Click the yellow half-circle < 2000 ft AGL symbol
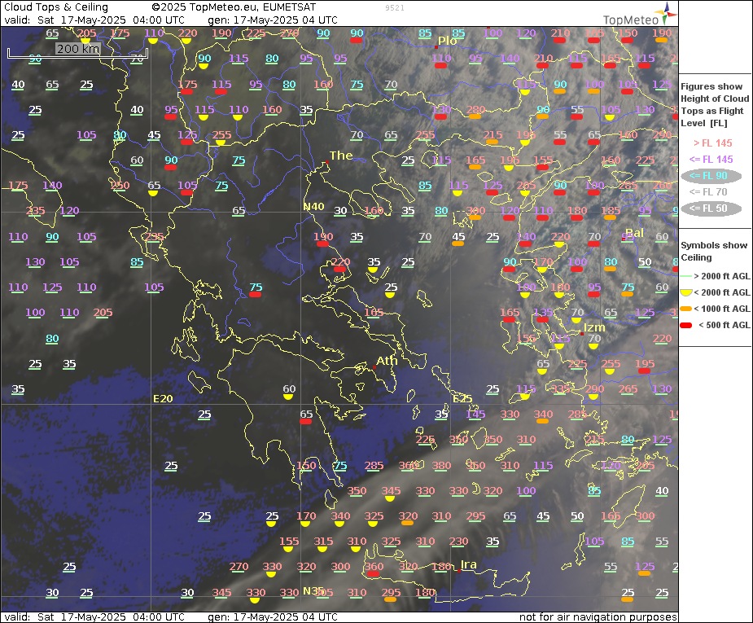Image resolution: width=753 pixels, height=623 pixels. 686,292
